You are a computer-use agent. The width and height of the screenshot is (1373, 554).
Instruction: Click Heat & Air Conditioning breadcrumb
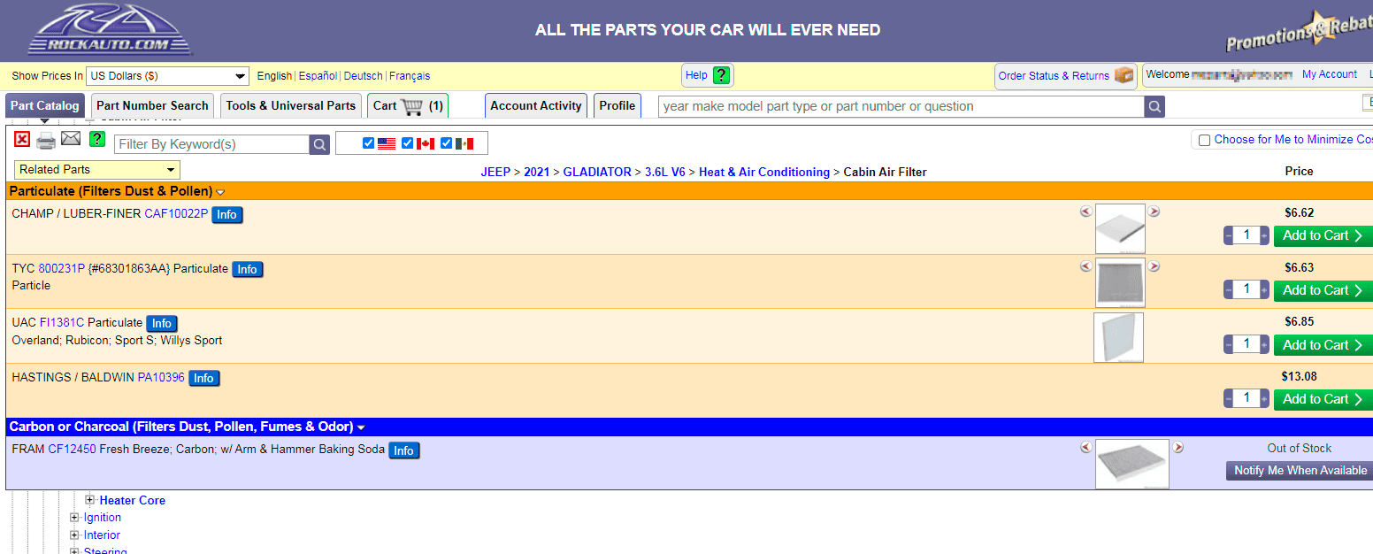coord(764,172)
